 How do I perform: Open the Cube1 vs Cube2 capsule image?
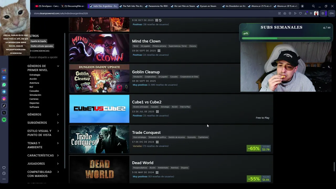click(x=99, y=109)
